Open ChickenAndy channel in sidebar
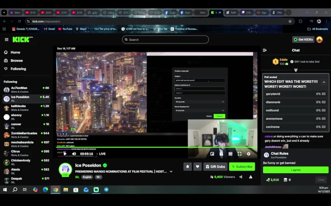The width and height of the screenshot is (331, 206). (26, 162)
